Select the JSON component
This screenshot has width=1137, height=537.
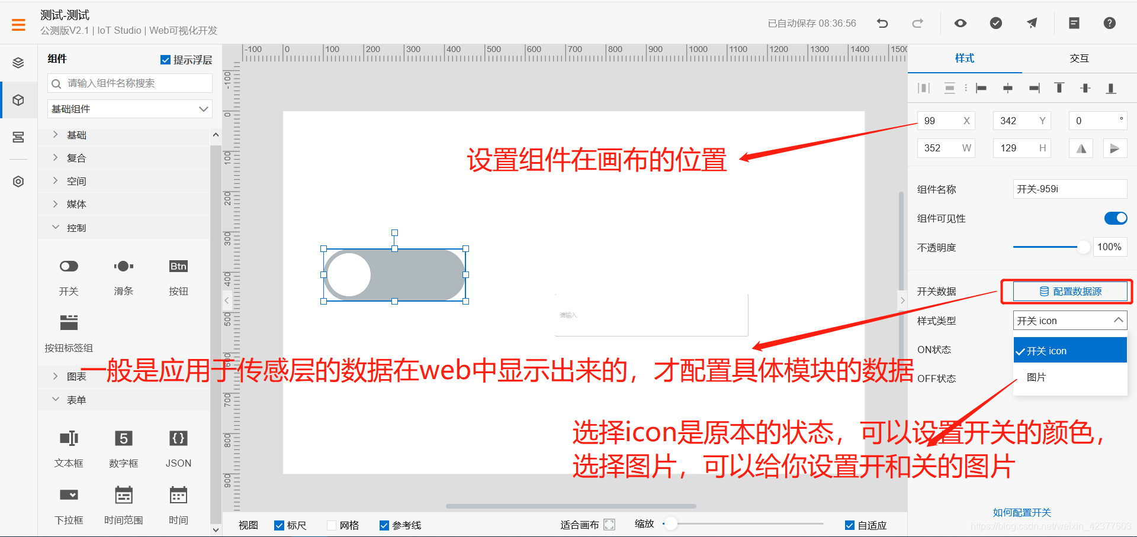[x=178, y=449]
